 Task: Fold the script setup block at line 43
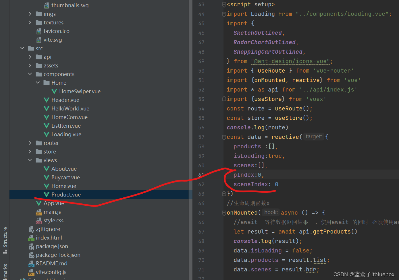(x=224, y=5)
